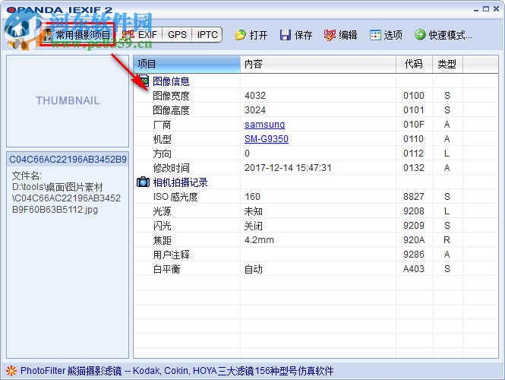Click the 选项 settings icon
The width and height of the screenshot is (505, 380).
click(375, 35)
